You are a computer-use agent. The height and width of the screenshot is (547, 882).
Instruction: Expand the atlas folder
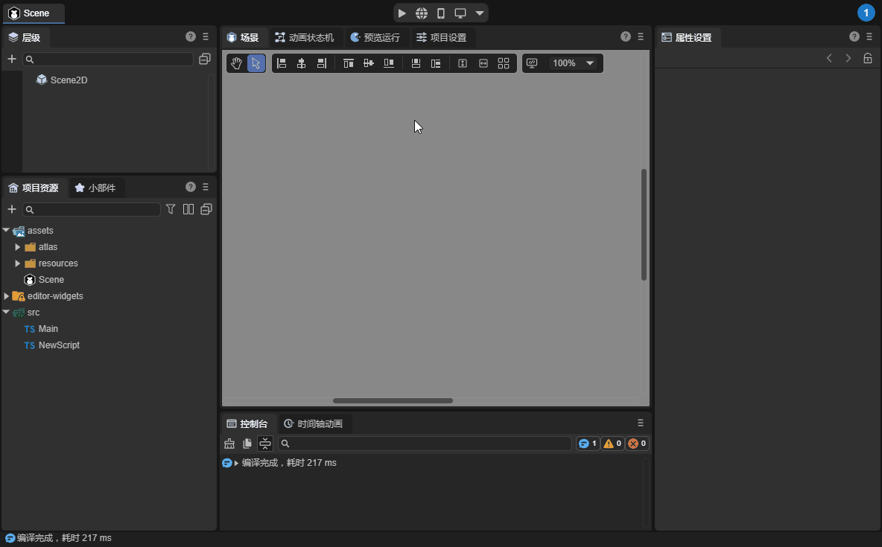(x=18, y=247)
